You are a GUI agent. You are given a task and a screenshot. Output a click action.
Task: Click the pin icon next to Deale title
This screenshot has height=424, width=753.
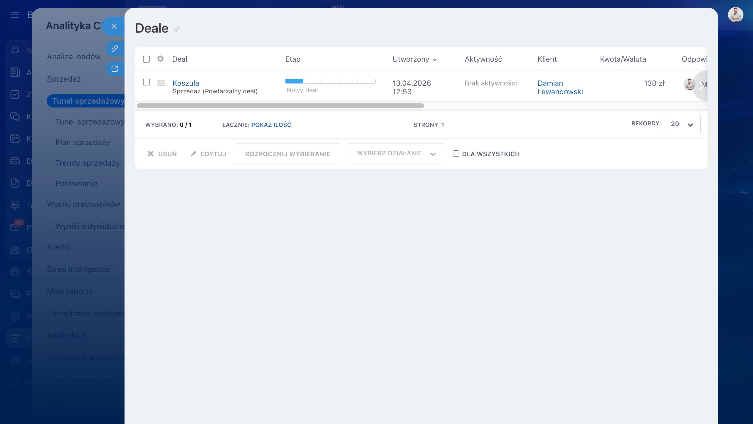click(176, 29)
